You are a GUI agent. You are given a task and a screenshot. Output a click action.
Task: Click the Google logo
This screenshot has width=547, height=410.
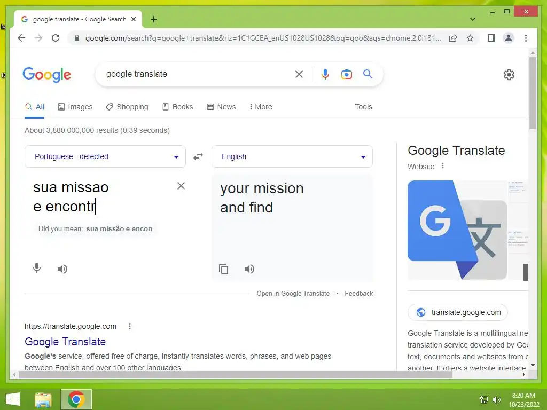tap(47, 75)
